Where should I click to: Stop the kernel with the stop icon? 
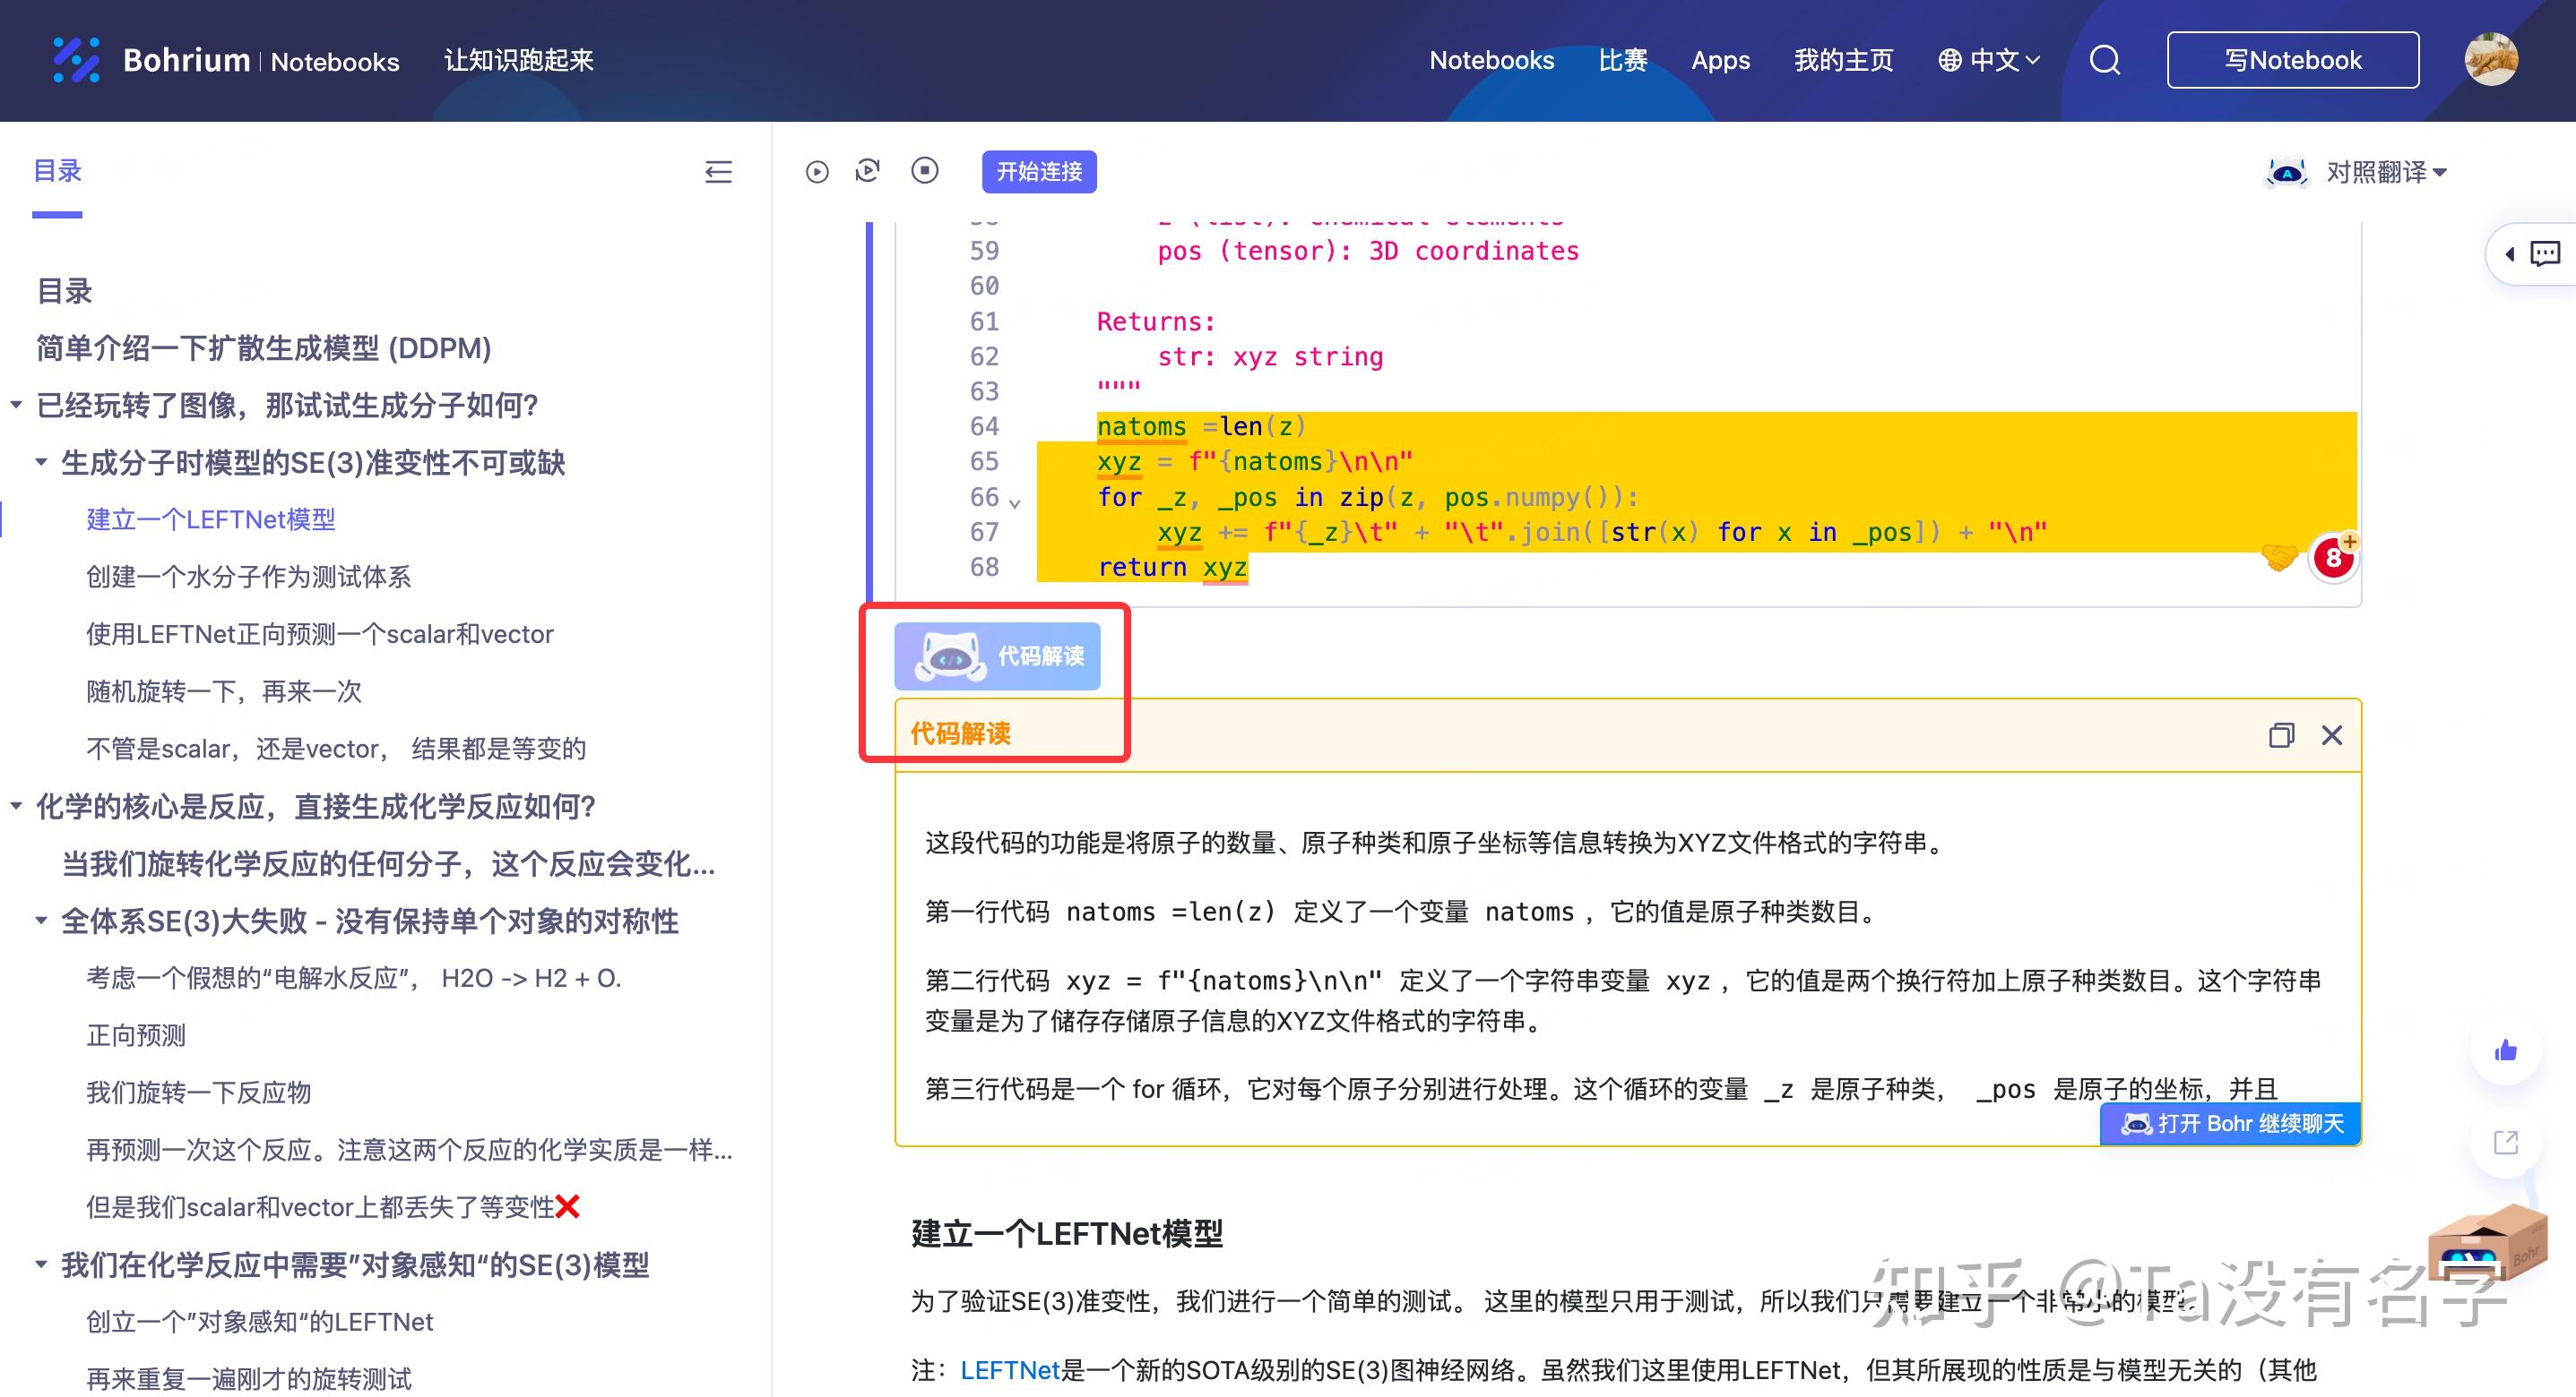tap(925, 171)
